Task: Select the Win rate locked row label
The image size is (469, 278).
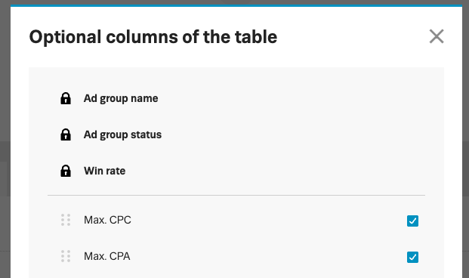Action: [x=105, y=171]
